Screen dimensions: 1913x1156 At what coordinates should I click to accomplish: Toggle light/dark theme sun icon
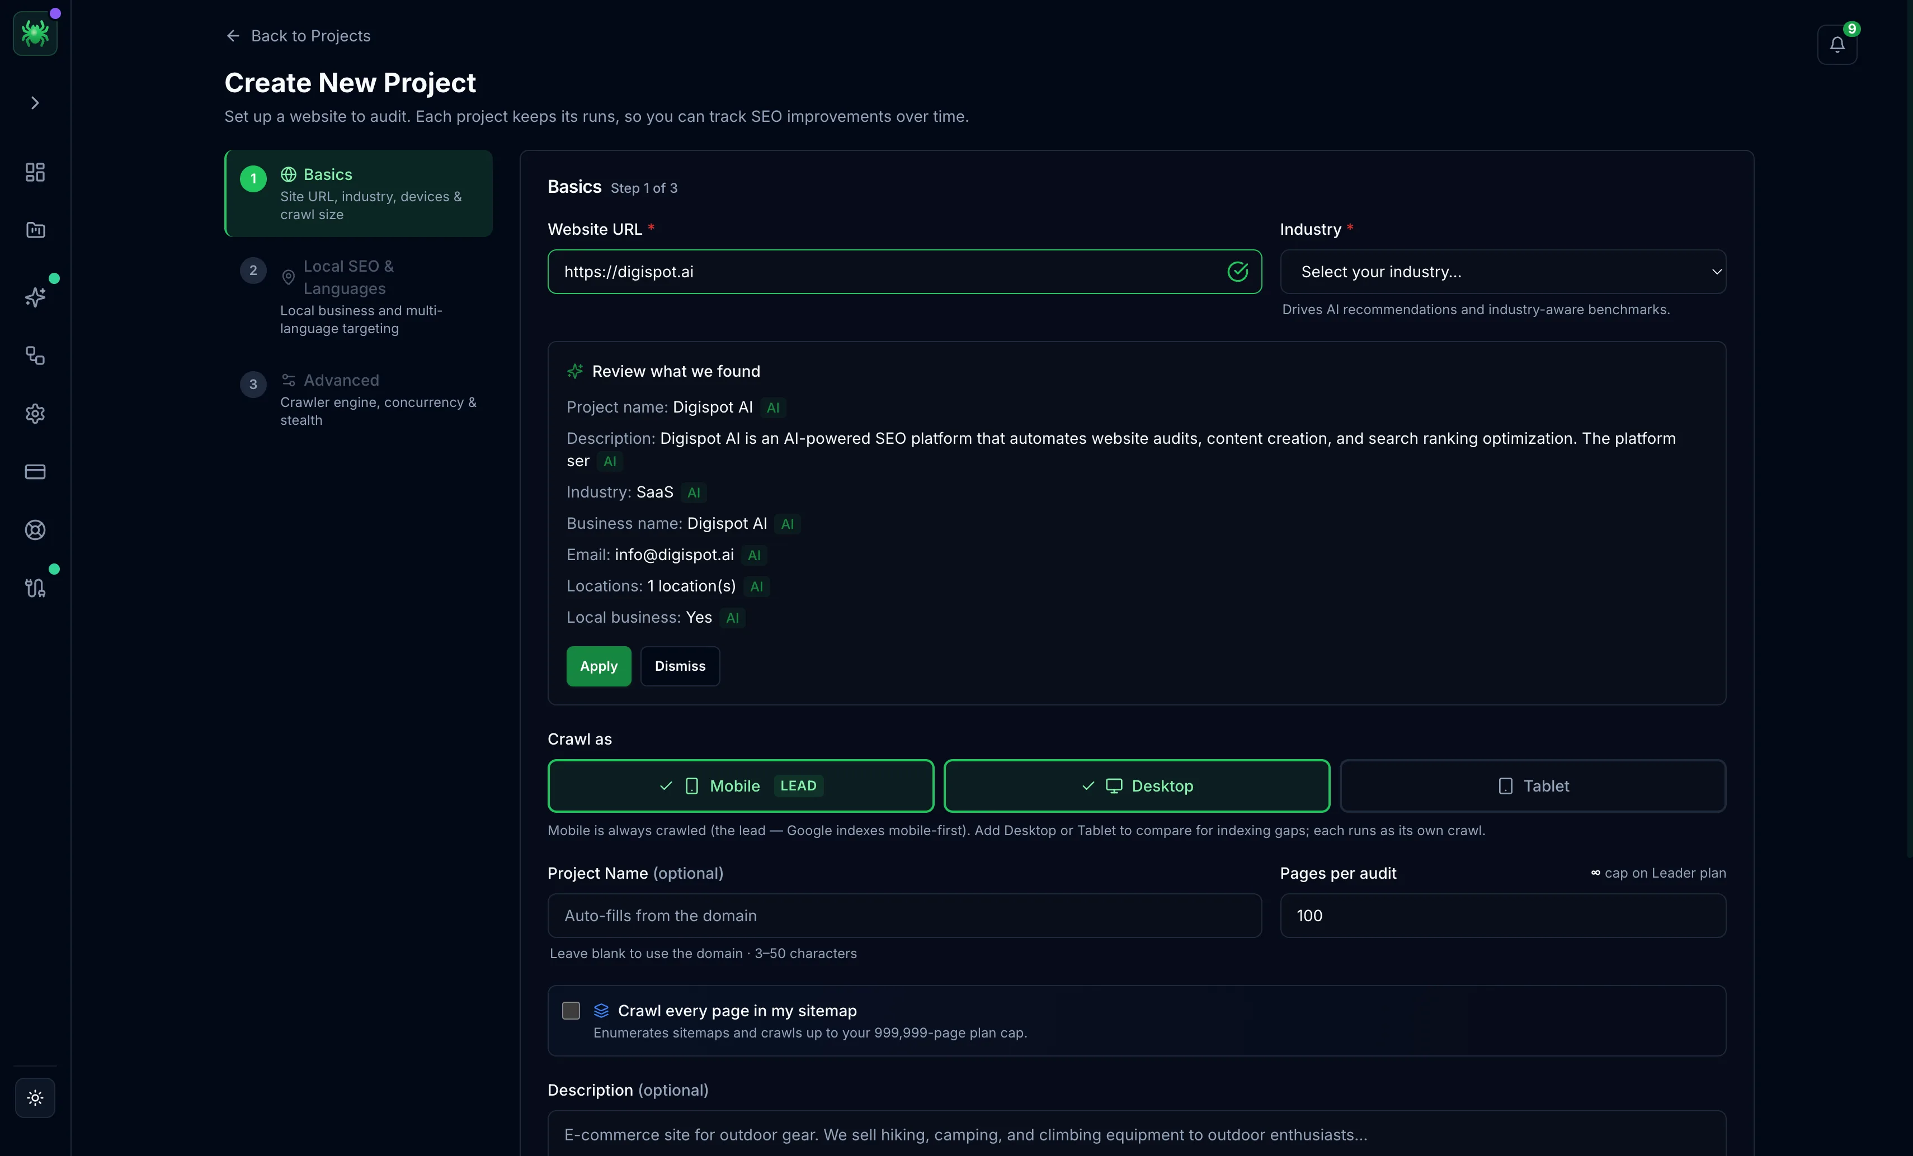coord(35,1098)
